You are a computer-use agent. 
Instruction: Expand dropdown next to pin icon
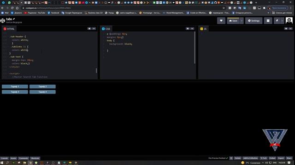[282, 21]
